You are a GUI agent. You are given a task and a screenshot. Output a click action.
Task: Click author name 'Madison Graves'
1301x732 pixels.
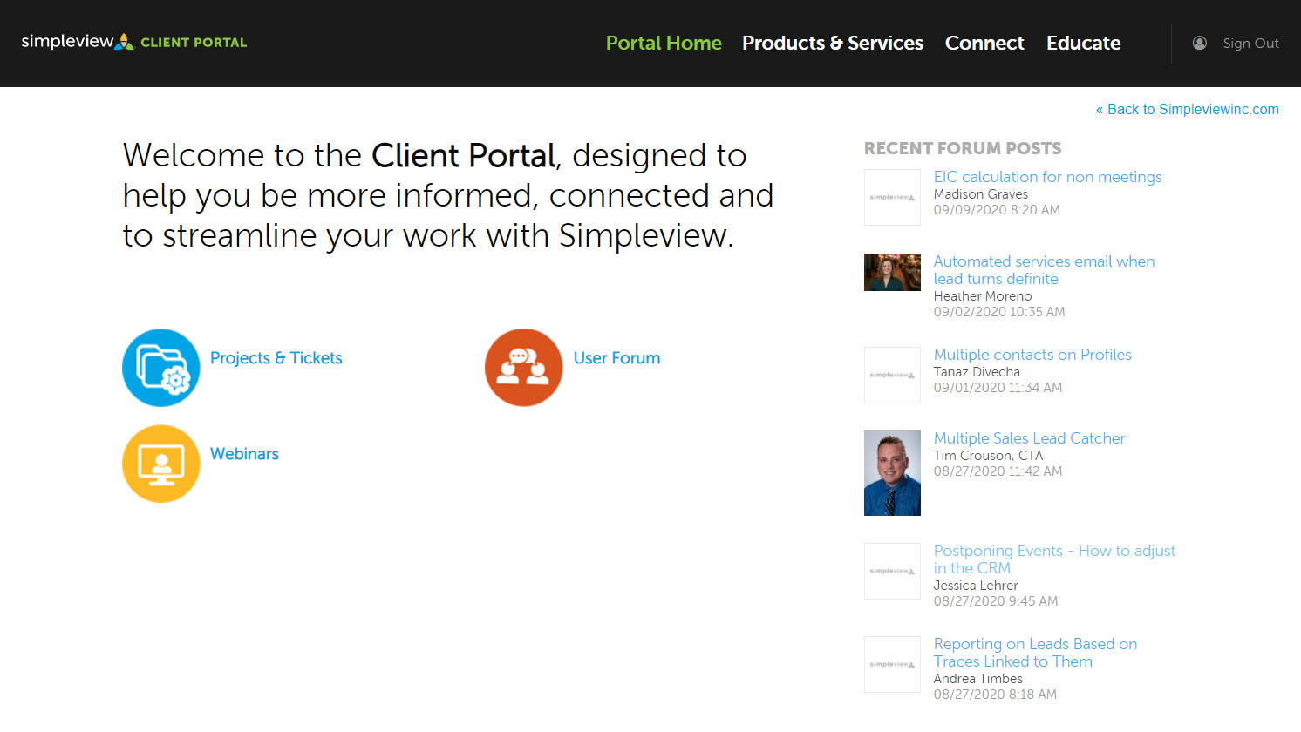[981, 194]
